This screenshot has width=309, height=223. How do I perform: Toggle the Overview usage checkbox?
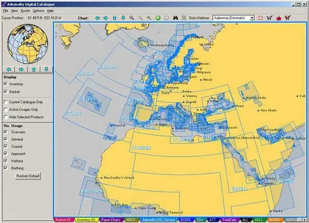click(x=6, y=132)
